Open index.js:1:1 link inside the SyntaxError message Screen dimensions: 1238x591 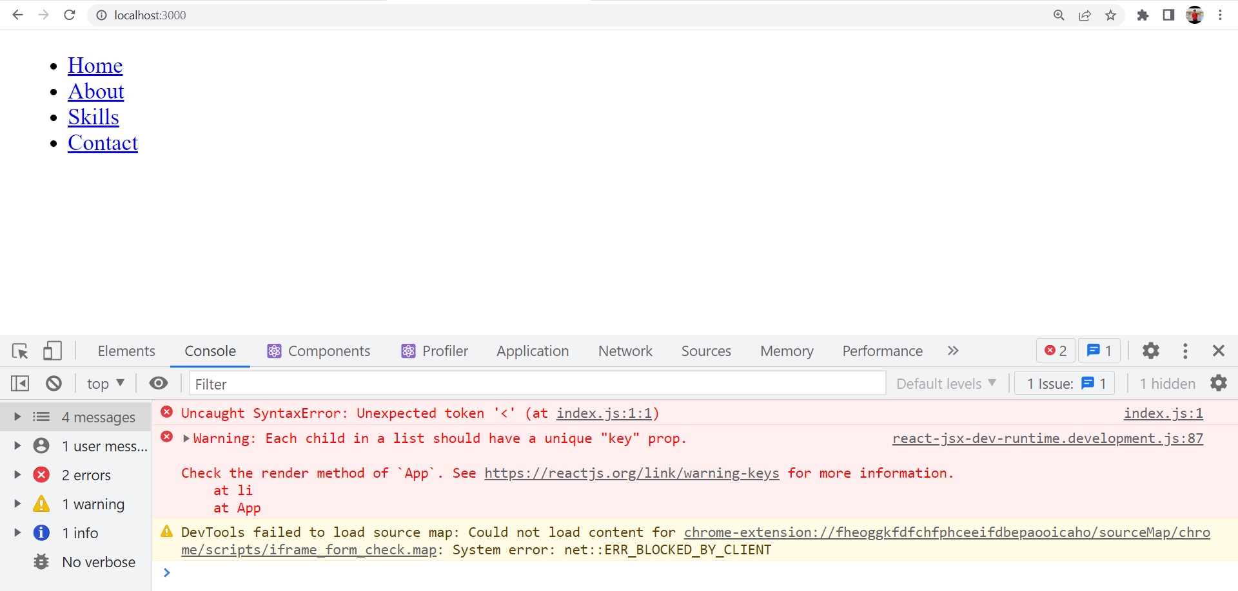coord(604,413)
